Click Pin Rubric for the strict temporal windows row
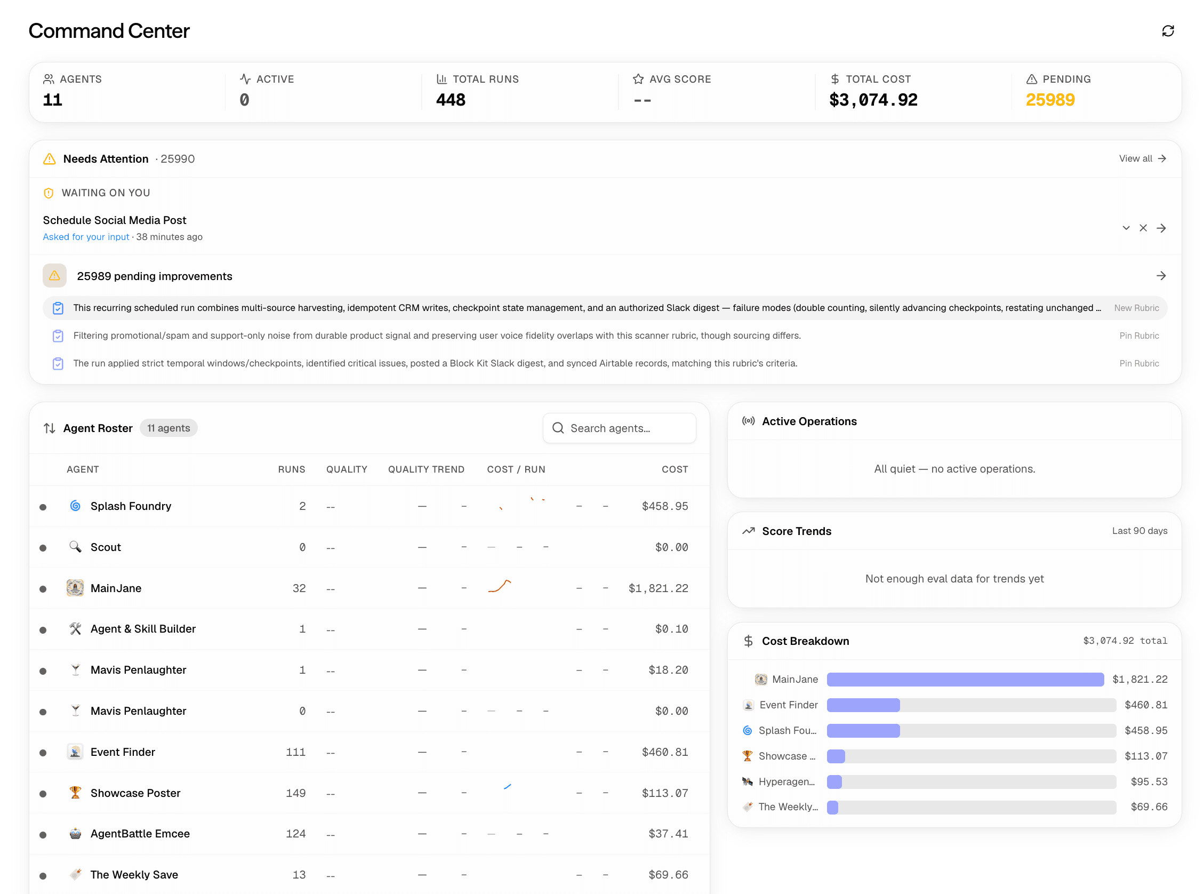 [1138, 363]
